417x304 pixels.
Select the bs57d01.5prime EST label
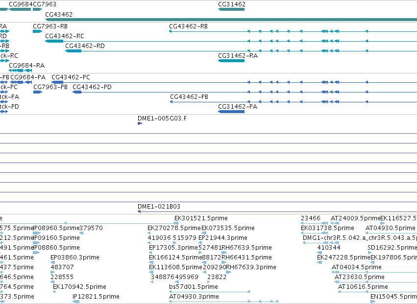click(x=194, y=287)
